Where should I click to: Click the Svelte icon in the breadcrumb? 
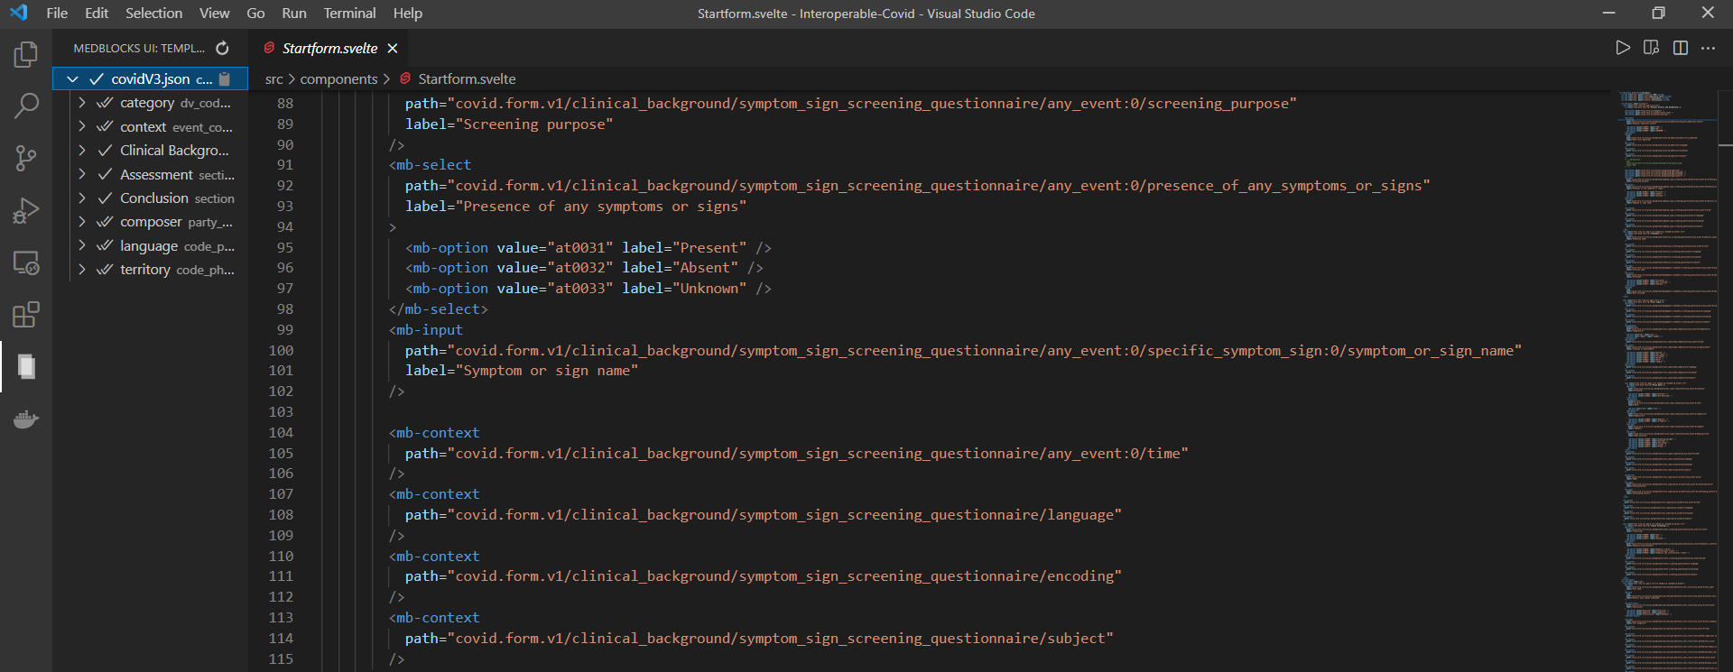coord(405,78)
